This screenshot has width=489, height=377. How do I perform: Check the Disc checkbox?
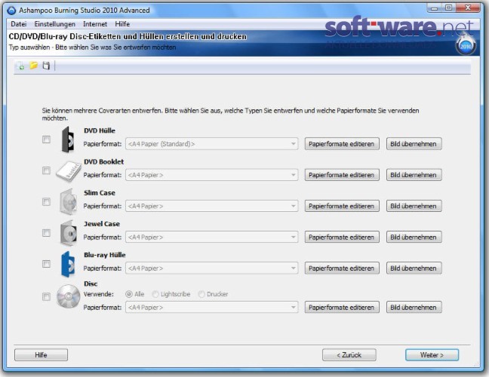46,296
